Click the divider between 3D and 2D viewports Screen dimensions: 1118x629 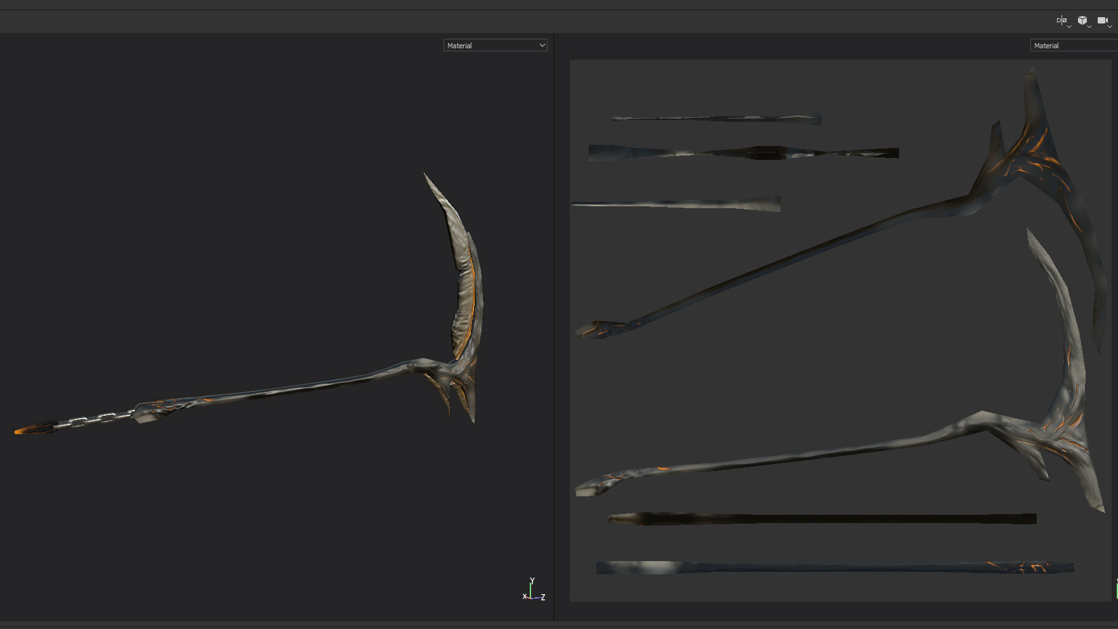click(554, 327)
